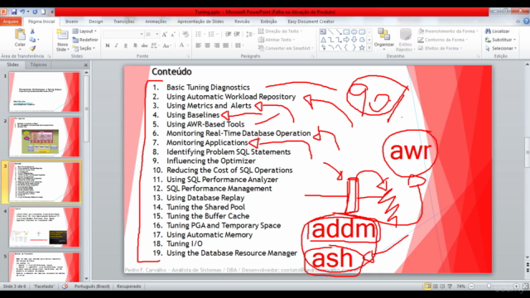Screen dimensions: 530x298
Task: Click the zoom out minus button
Action: tap(472, 286)
